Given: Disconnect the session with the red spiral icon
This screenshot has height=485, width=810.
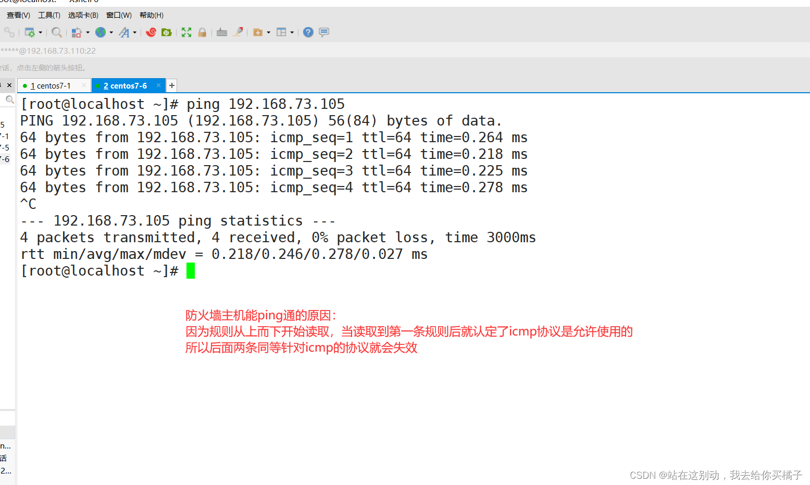Looking at the screenshot, I should pyautogui.click(x=151, y=32).
